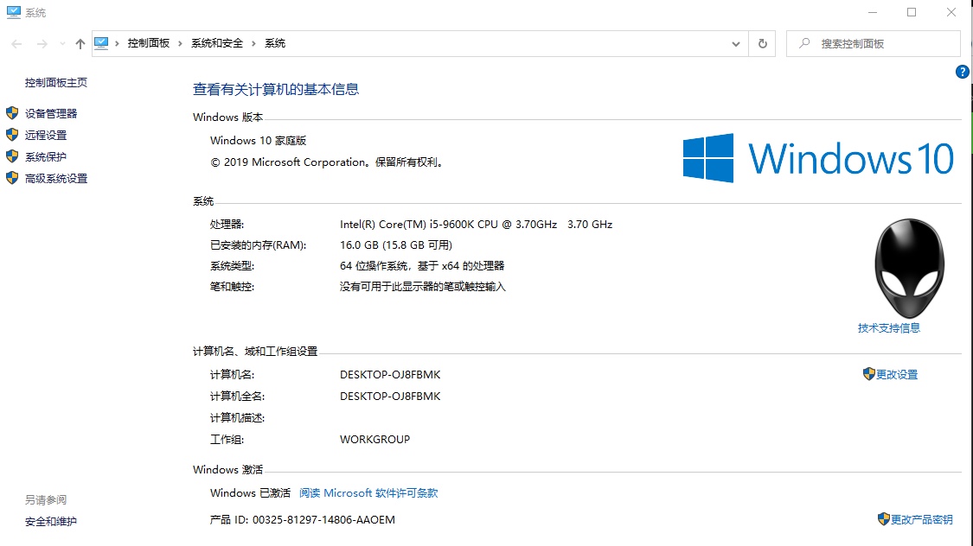Click the computer icon in the address bar
The height and width of the screenshot is (546, 973).
point(102,43)
